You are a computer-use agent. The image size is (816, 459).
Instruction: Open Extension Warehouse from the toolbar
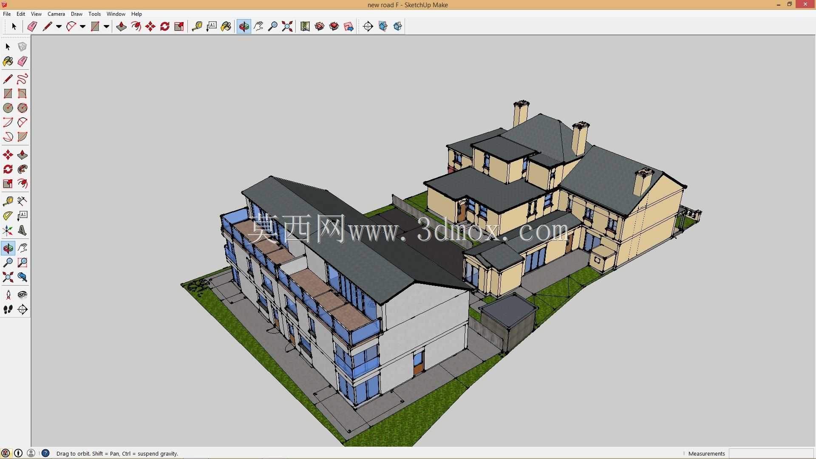(x=334, y=26)
